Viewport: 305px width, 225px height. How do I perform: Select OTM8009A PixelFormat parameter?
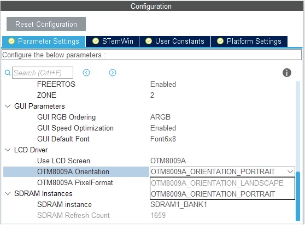coord(75,182)
